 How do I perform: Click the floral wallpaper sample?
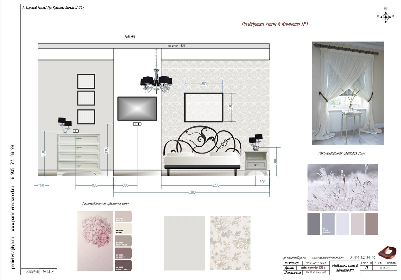tap(230, 243)
